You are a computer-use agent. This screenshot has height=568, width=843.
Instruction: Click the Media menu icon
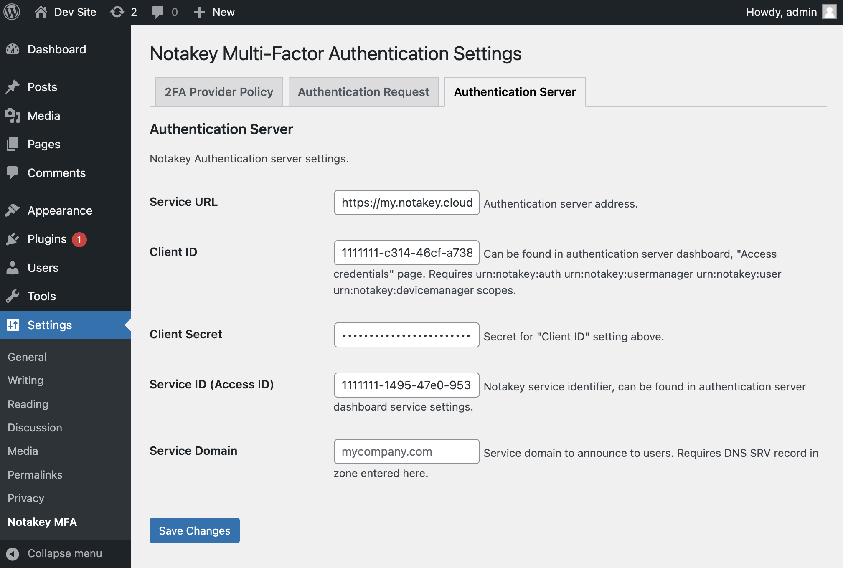[13, 115]
